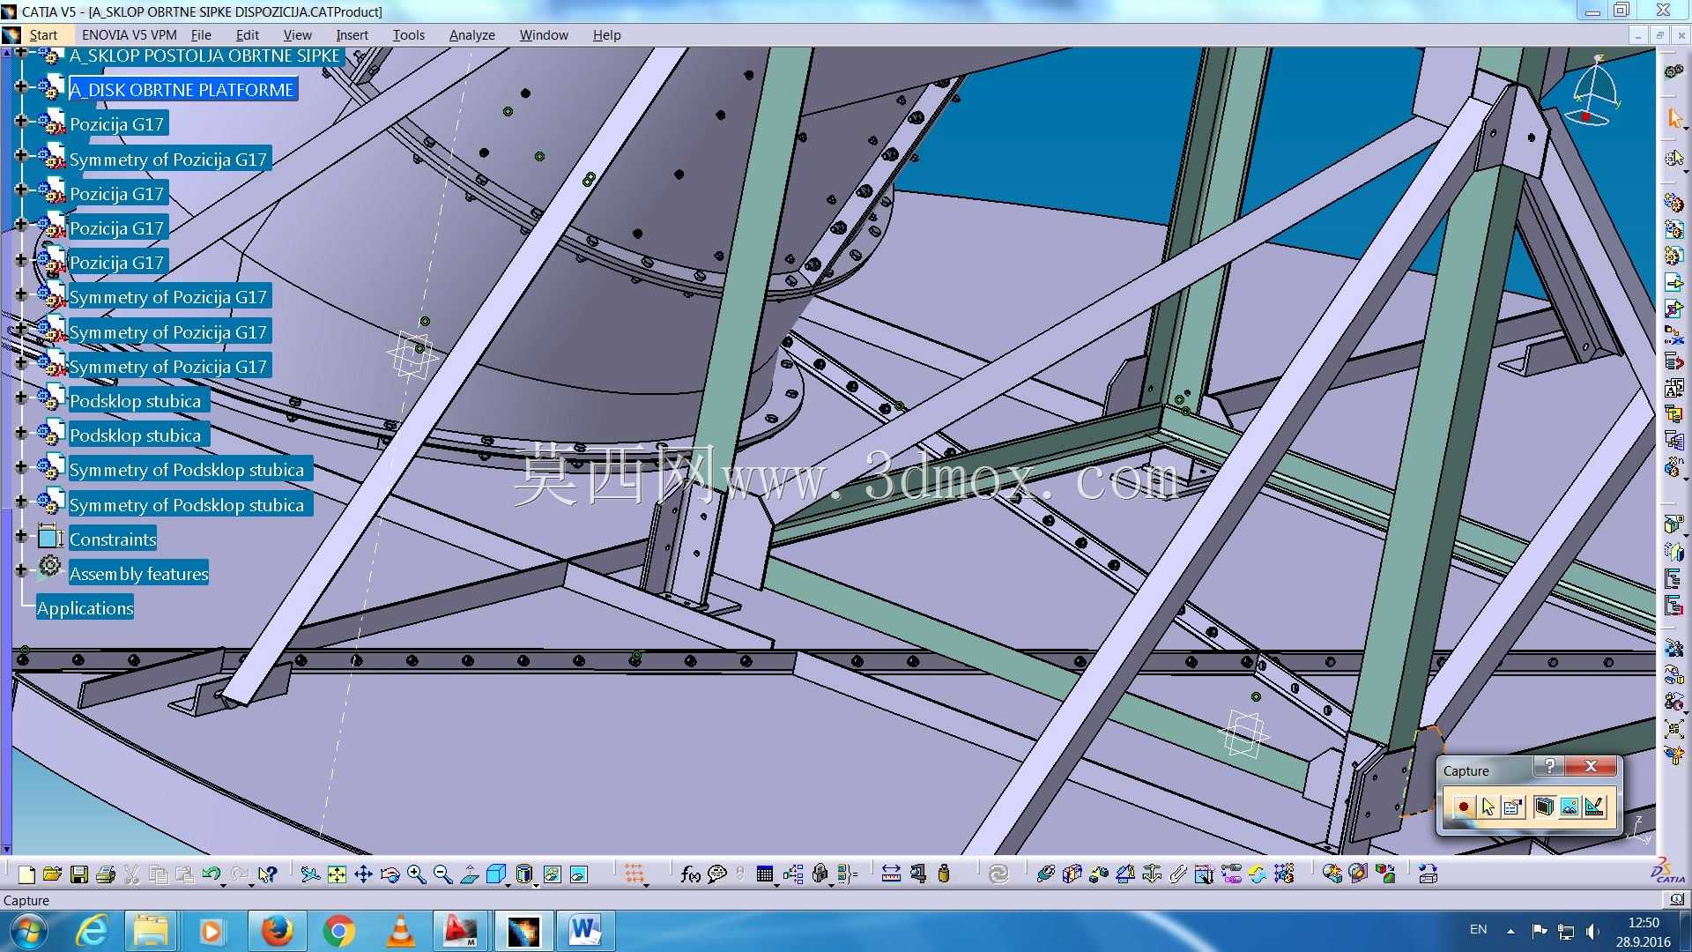Print using the printer icon

[106, 874]
